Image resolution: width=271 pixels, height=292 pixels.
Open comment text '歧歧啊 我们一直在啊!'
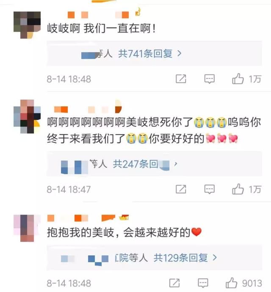pos(101,29)
